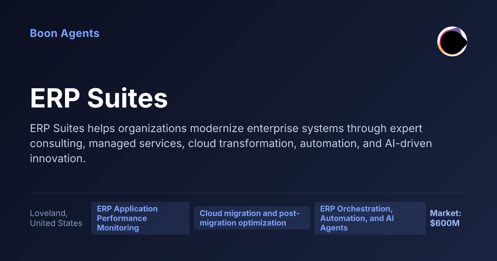Click the ERP Suites description paragraph
497x261 pixels.
tap(231, 143)
